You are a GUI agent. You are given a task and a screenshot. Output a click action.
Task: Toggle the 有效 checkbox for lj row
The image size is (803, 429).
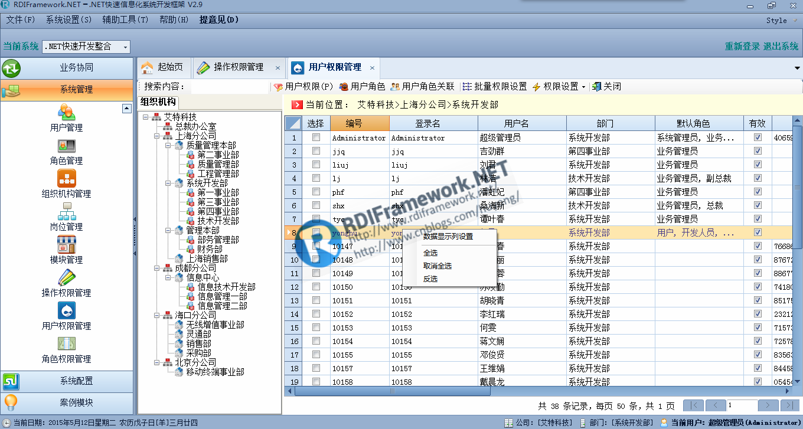(758, 178)
